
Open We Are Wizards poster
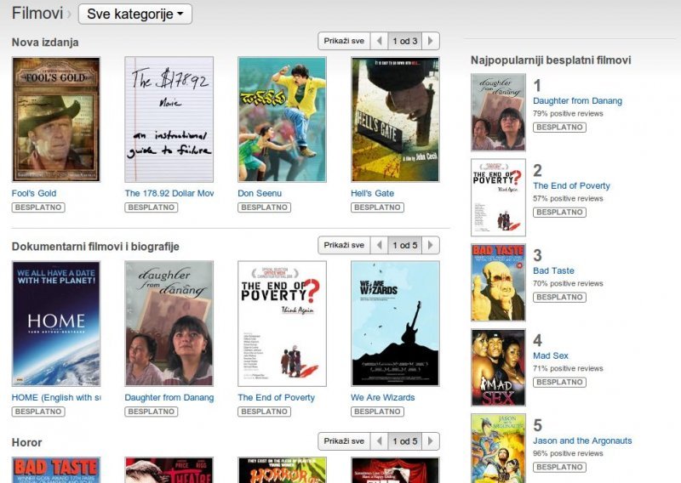(x=395, y=324)
